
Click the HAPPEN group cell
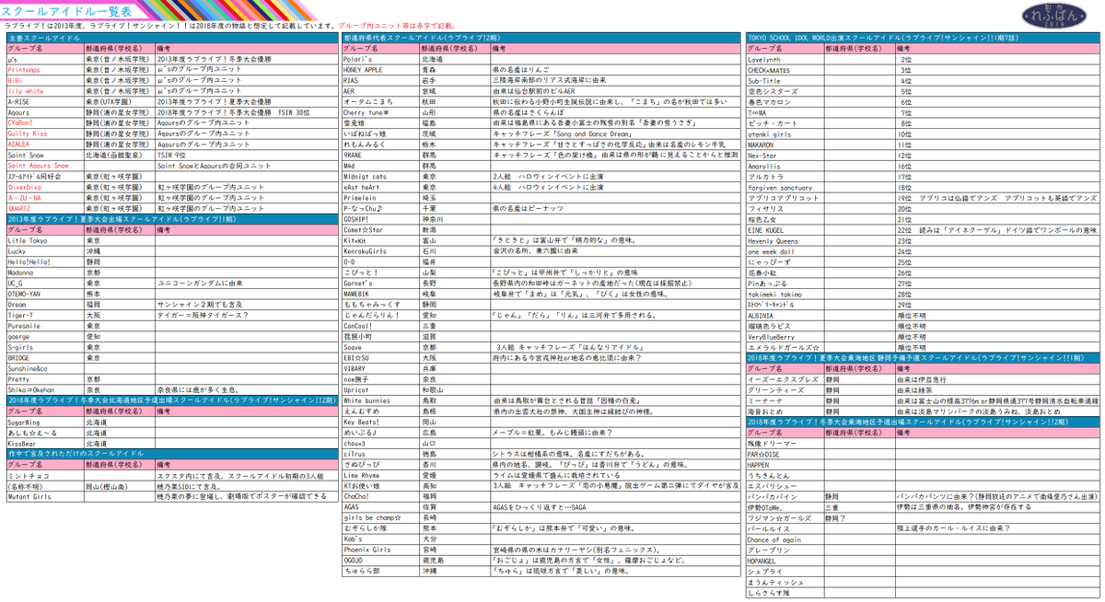[x=785, y=464]
